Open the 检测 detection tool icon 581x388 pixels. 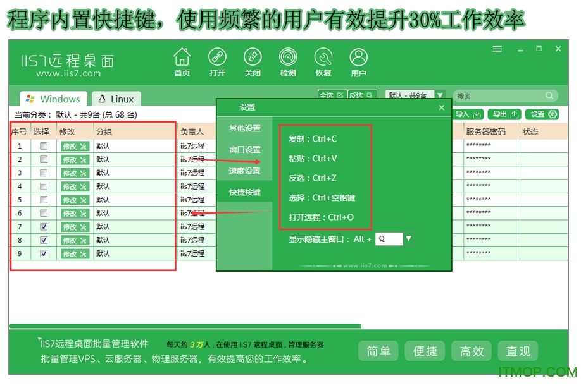point(288,58)
